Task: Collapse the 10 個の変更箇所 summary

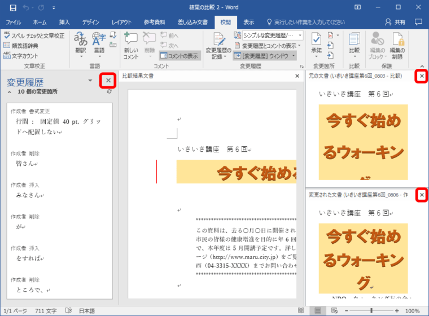Action: [x=10, y=92]
